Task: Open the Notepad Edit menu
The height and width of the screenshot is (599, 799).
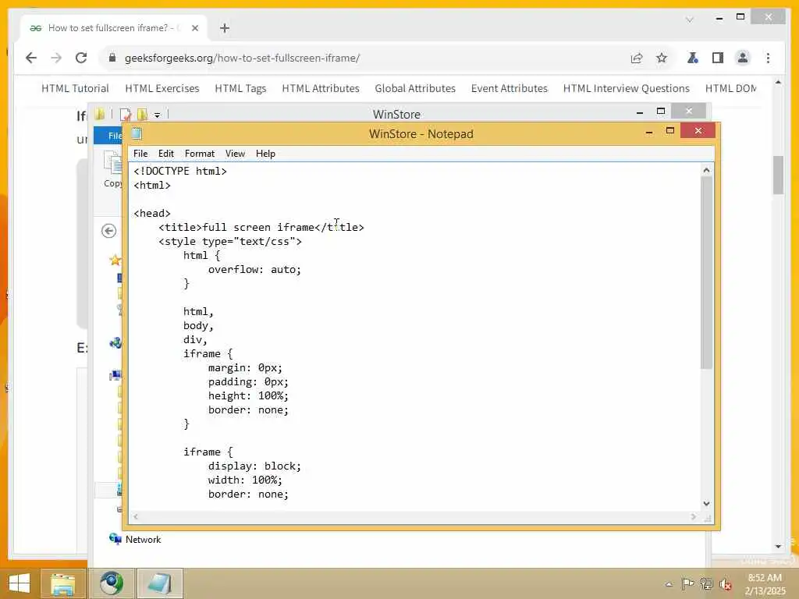Action: (165, 154)
